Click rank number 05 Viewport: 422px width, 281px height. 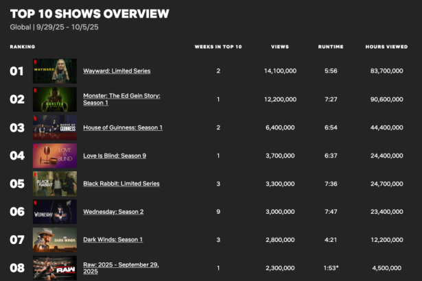click(17, 184)
